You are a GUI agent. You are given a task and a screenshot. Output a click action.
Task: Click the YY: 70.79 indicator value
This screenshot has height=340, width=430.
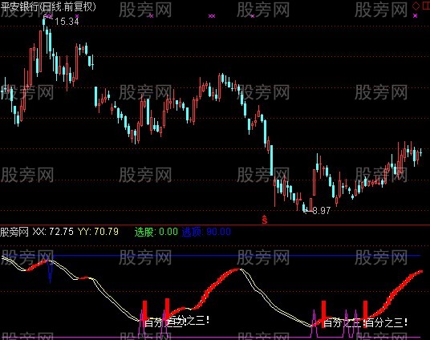pos(98,232)
